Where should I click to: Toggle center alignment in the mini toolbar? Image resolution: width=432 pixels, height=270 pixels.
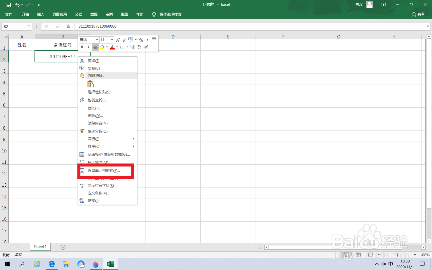click(95, 47)
